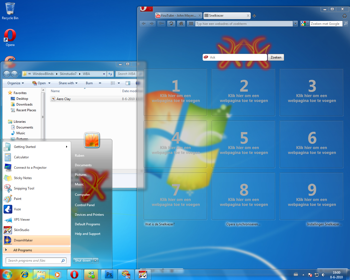Screen dimensions: 350x280
Task: Click the Zoeken search button
Action: 276,57
